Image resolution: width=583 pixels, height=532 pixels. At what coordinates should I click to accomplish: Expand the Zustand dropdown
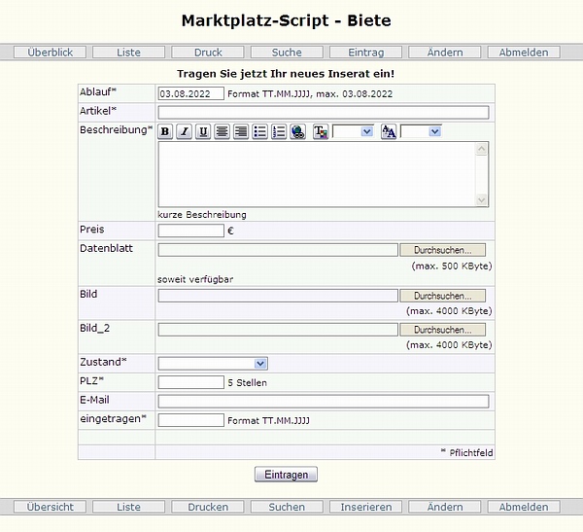click(213, 363)
